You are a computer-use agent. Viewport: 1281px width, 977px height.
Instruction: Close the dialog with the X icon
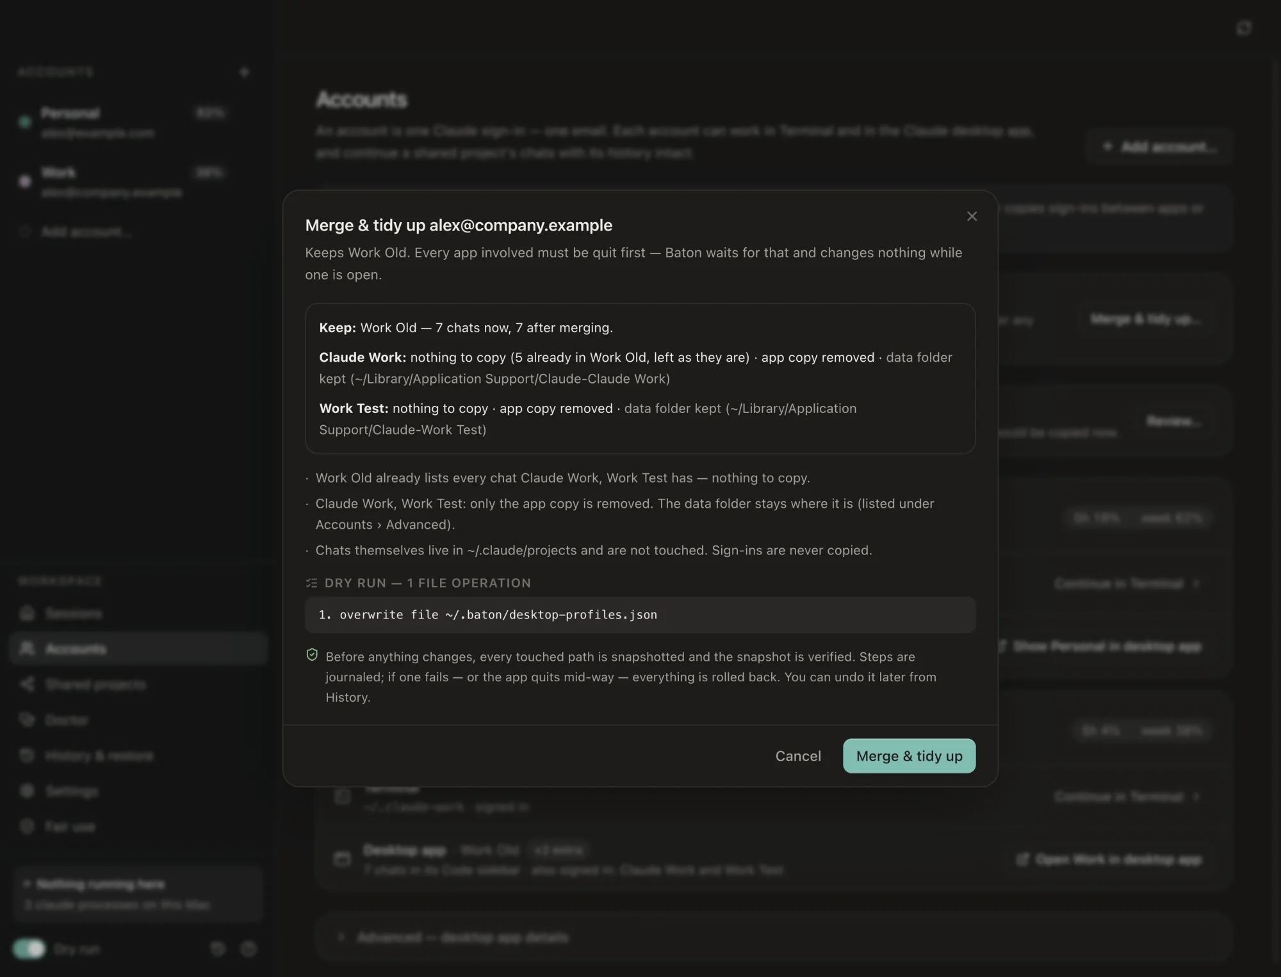click(972, 216)
